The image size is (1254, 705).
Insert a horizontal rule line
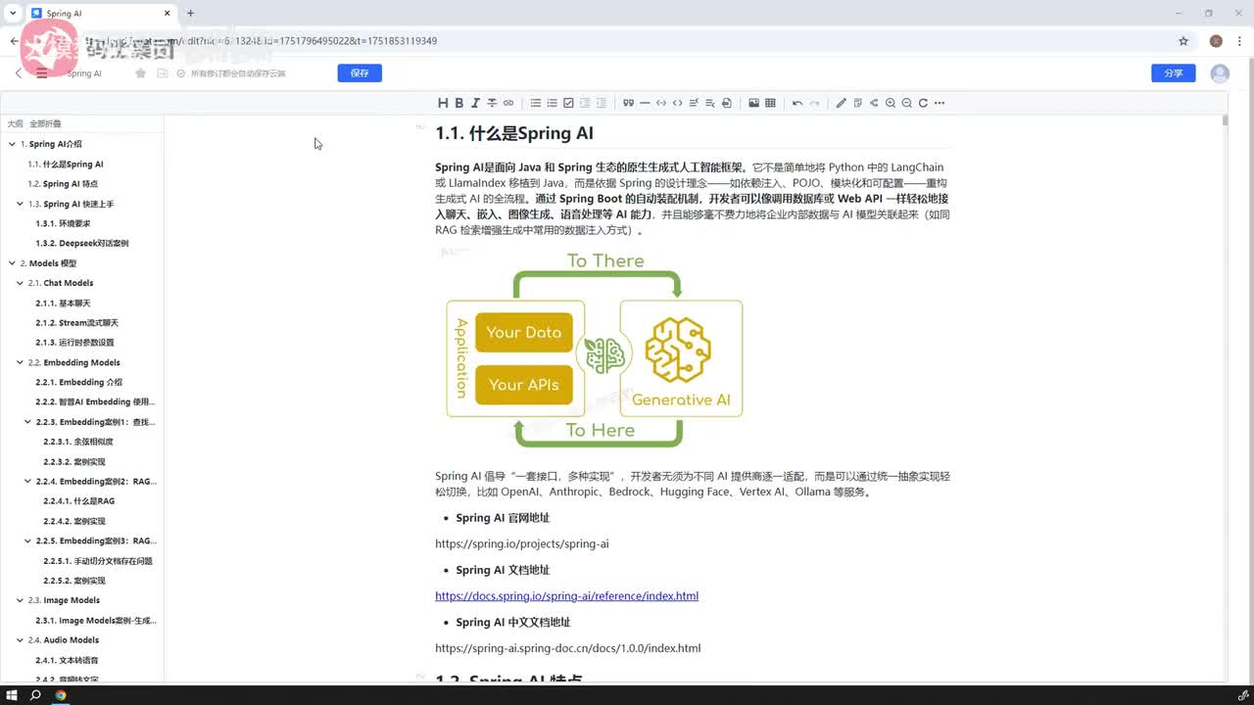(645, 103)
